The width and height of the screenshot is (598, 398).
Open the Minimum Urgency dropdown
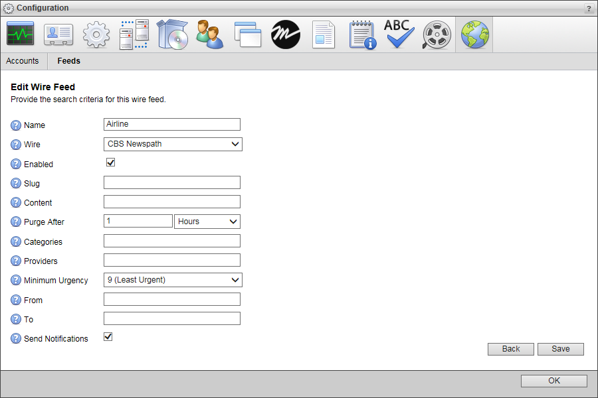(173, 280)
